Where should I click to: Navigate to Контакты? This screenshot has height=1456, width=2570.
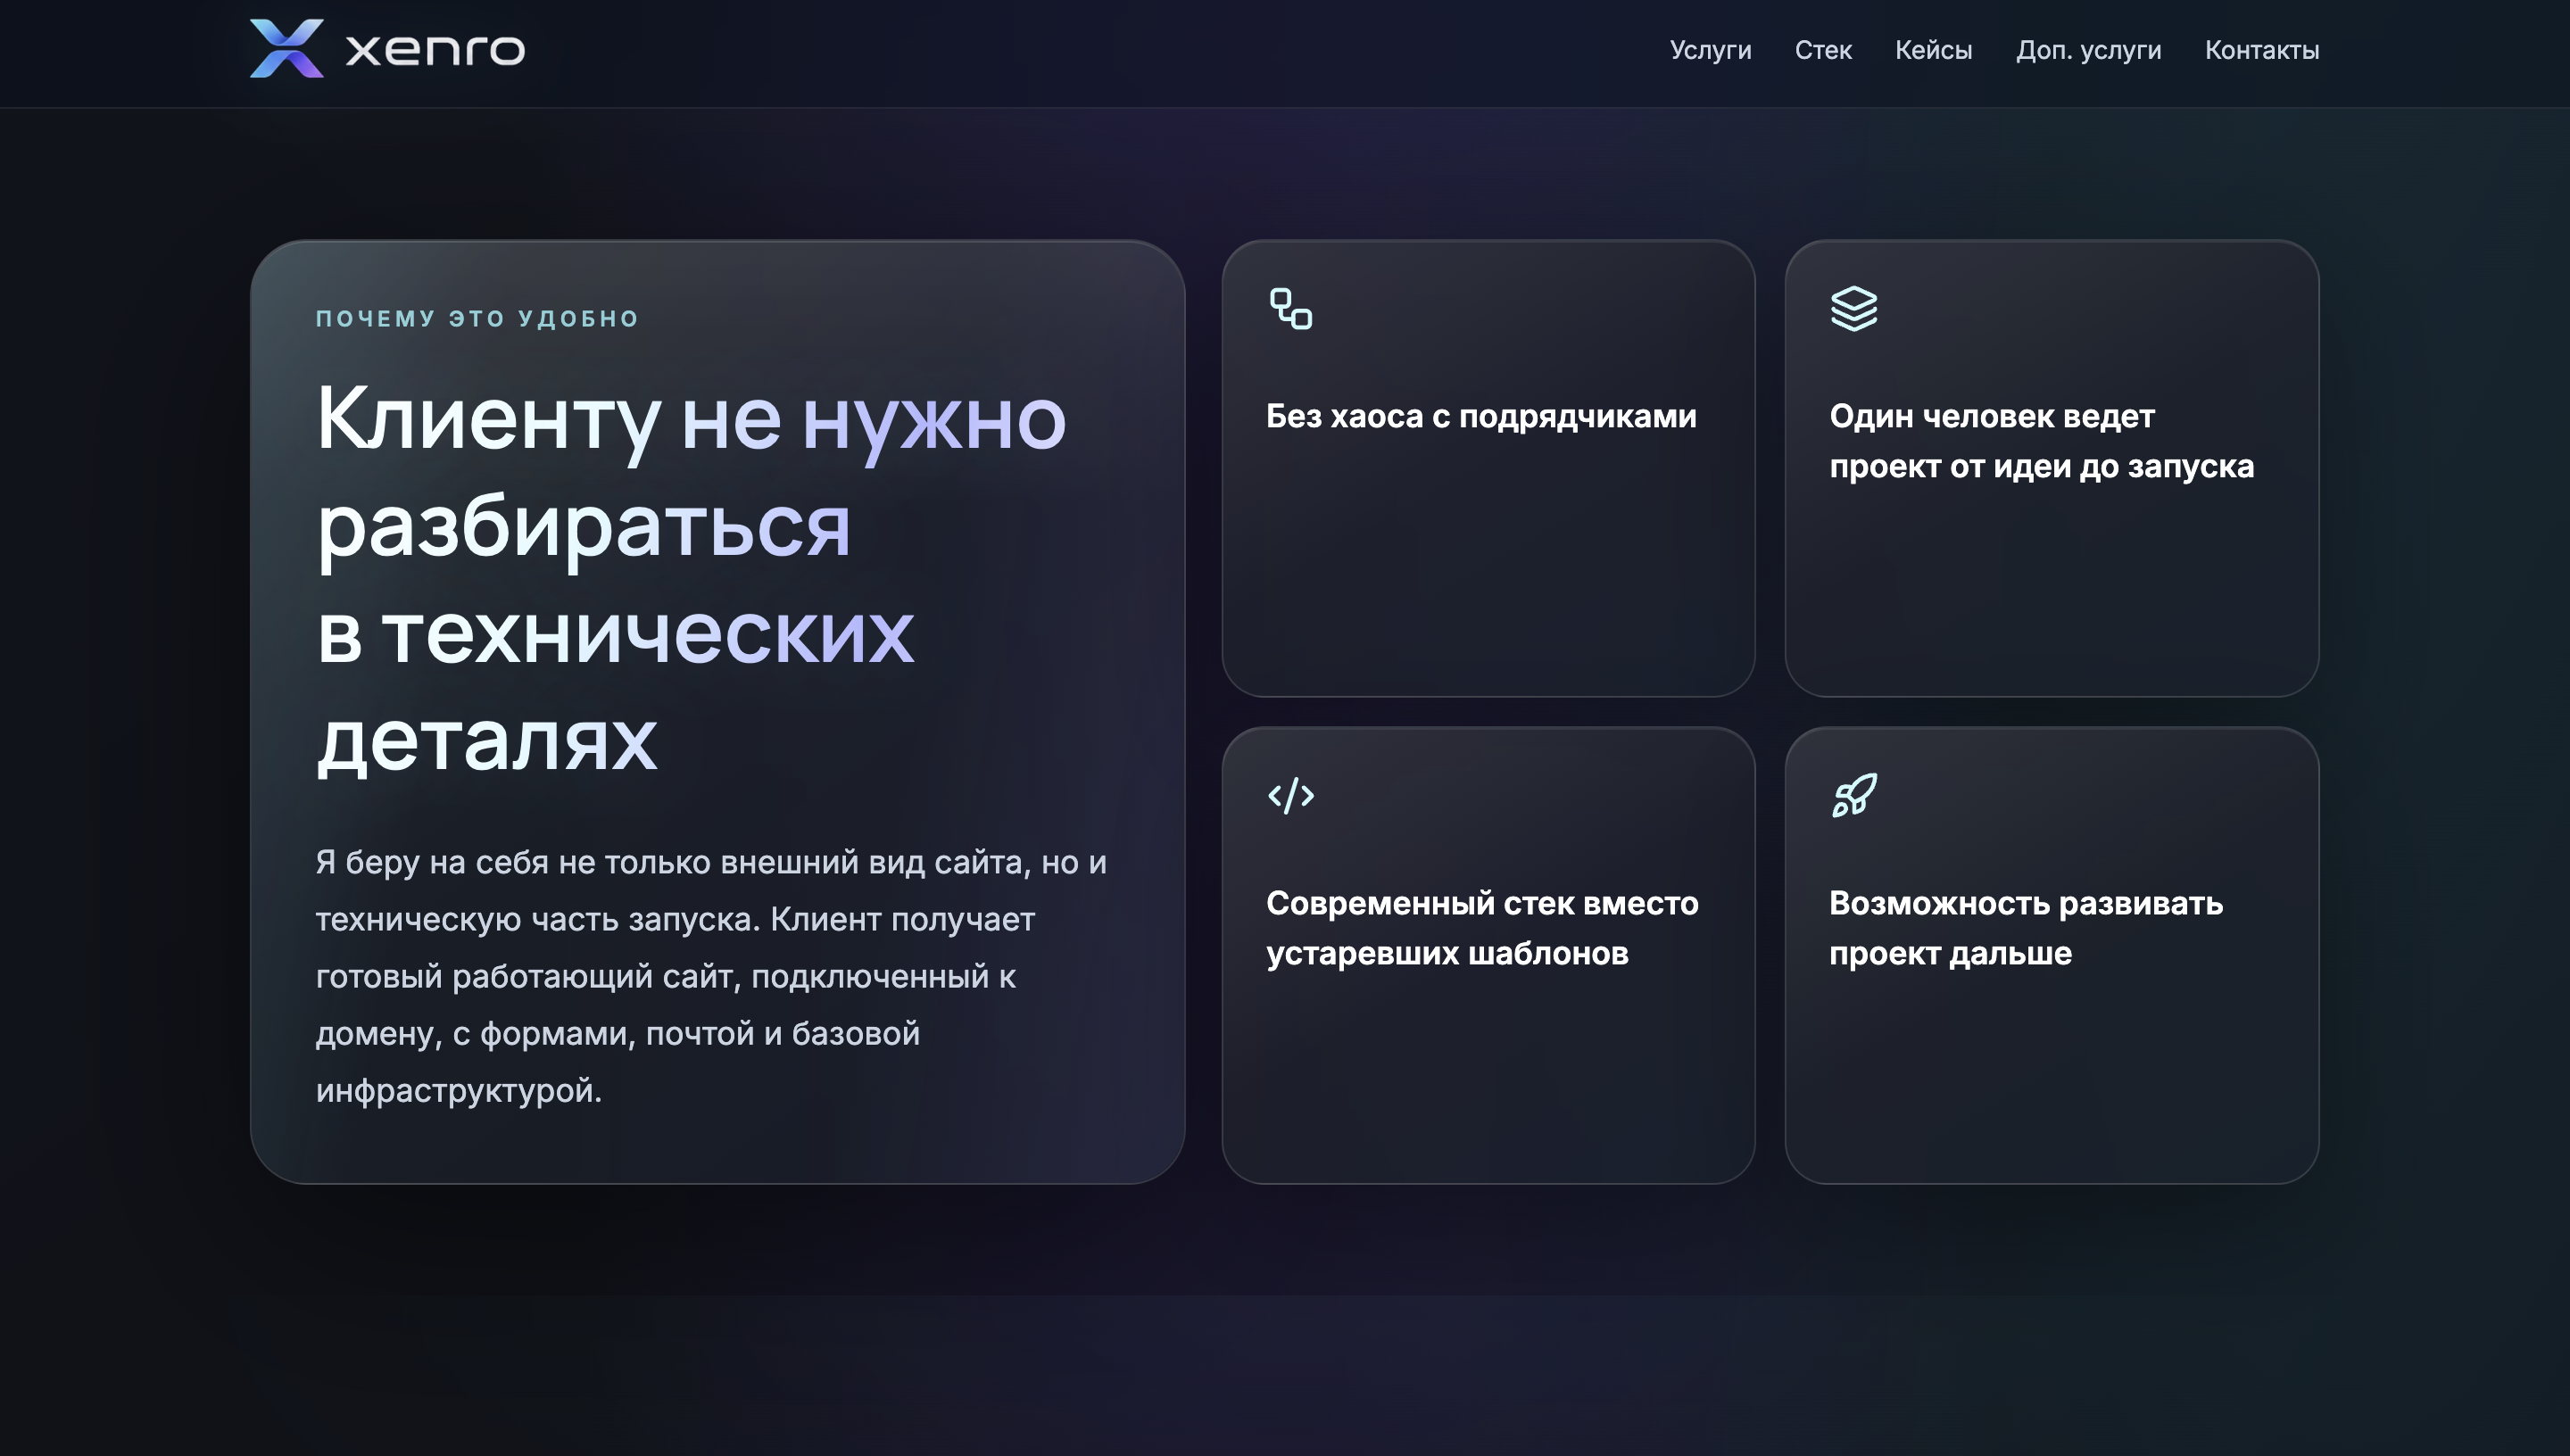coord(2262,50)
